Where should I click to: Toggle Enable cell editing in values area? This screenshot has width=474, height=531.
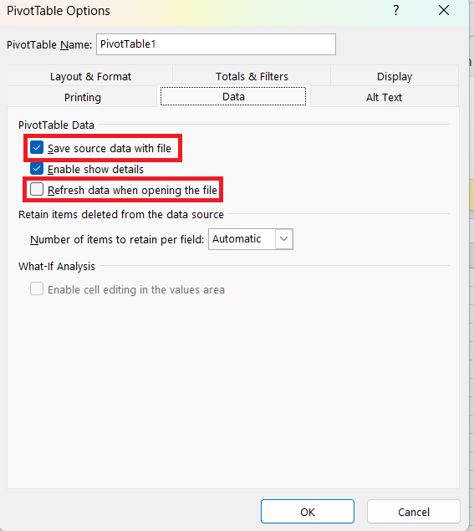37,289
